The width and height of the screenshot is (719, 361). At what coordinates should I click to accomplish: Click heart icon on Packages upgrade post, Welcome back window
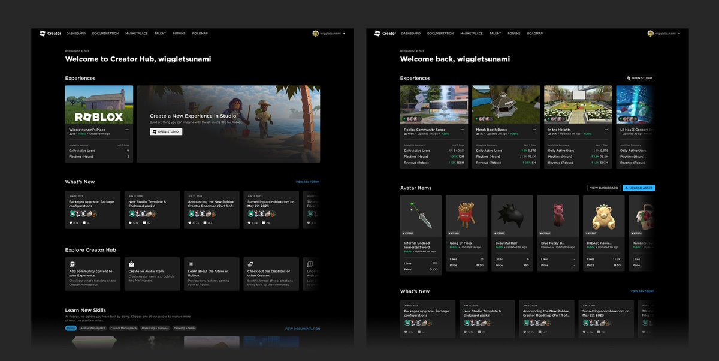[406, 332]
